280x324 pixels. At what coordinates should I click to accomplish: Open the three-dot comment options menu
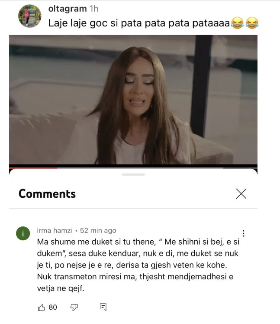[244, 233]
